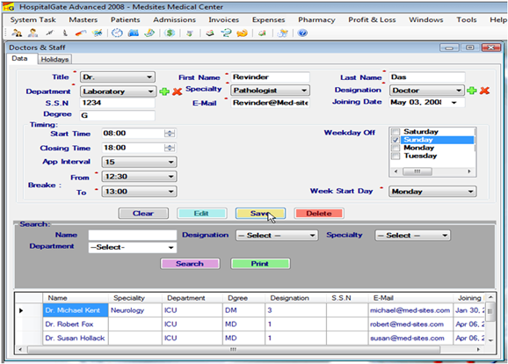Click the single doctor figure toolbar icon

pyautogui.click(x=33, y=33)
